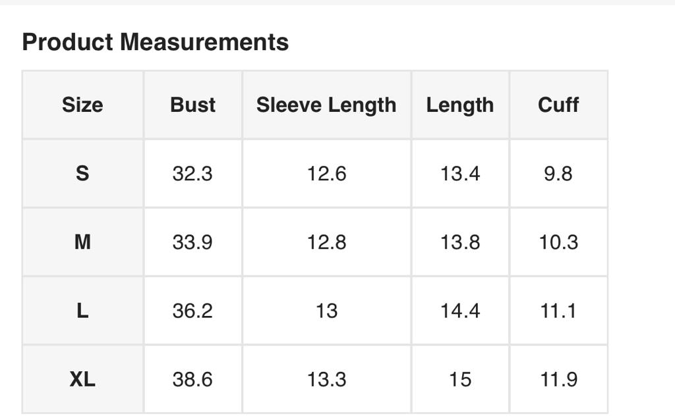Click the Sleeve Length column header
Viewport: 675px width, 418px height.
[326, 105]
